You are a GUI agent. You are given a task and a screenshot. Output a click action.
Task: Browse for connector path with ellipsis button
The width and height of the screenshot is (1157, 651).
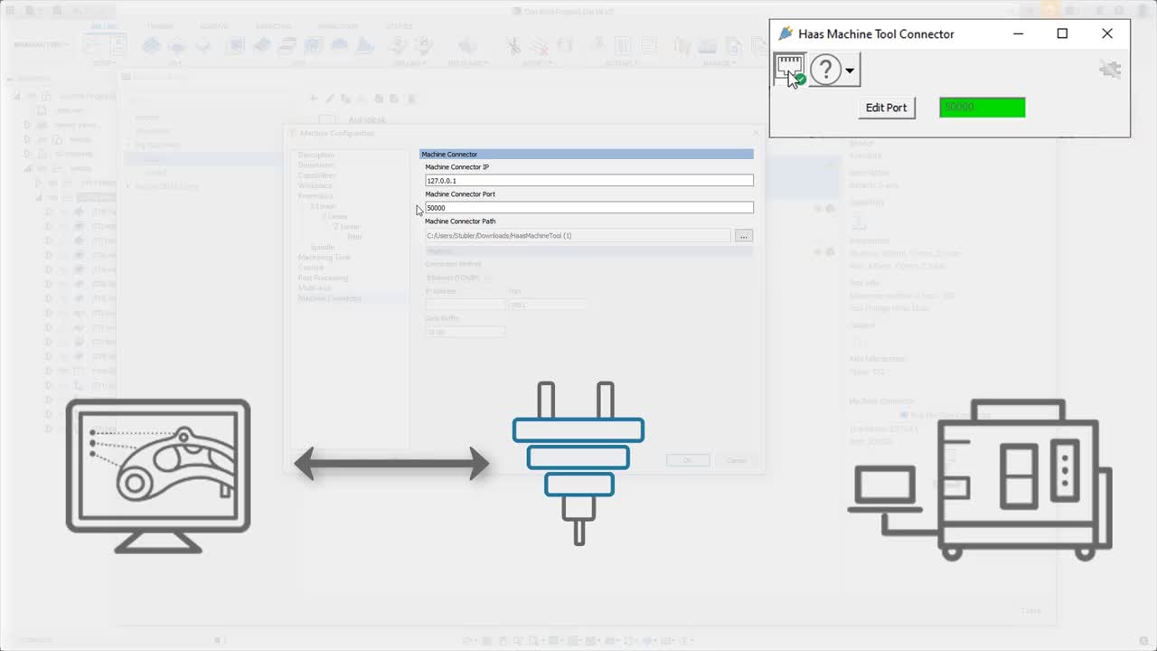(x=743, y=236)
